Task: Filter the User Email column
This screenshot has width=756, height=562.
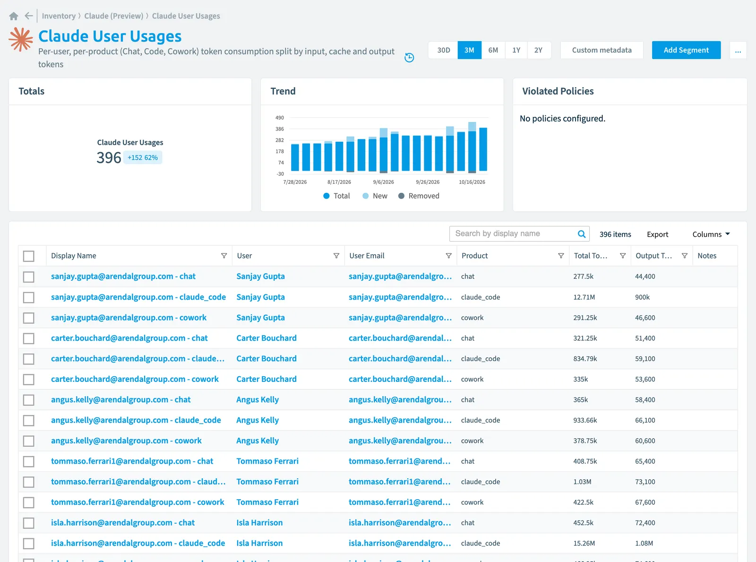Action: (448, 256)
